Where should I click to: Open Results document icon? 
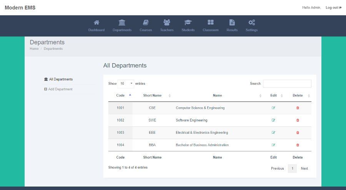[232, 23]
